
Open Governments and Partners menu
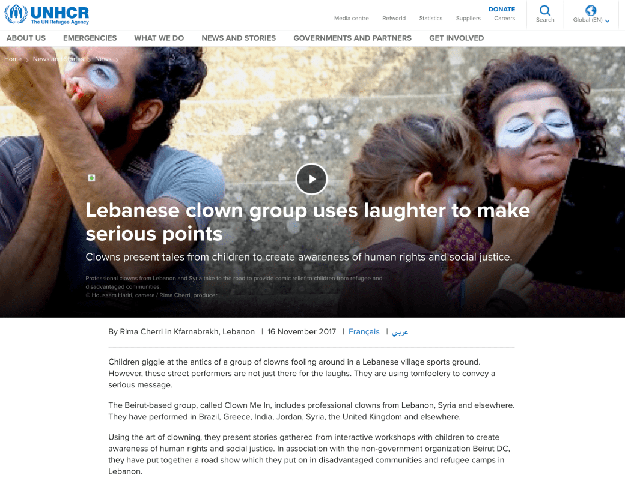tap(352, 38)
